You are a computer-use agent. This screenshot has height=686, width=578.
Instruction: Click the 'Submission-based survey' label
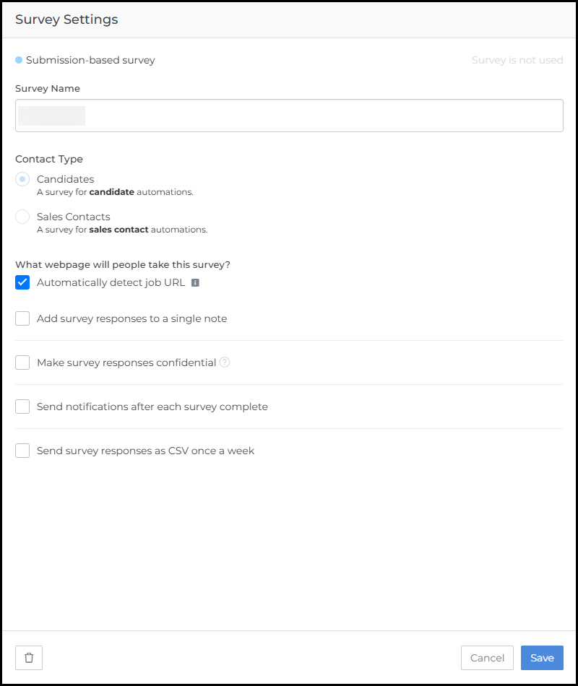(90, 60)
